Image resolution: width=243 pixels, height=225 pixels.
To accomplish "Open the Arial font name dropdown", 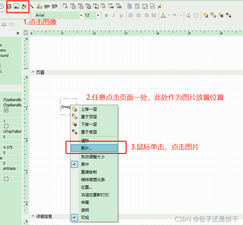I will 81,15.
